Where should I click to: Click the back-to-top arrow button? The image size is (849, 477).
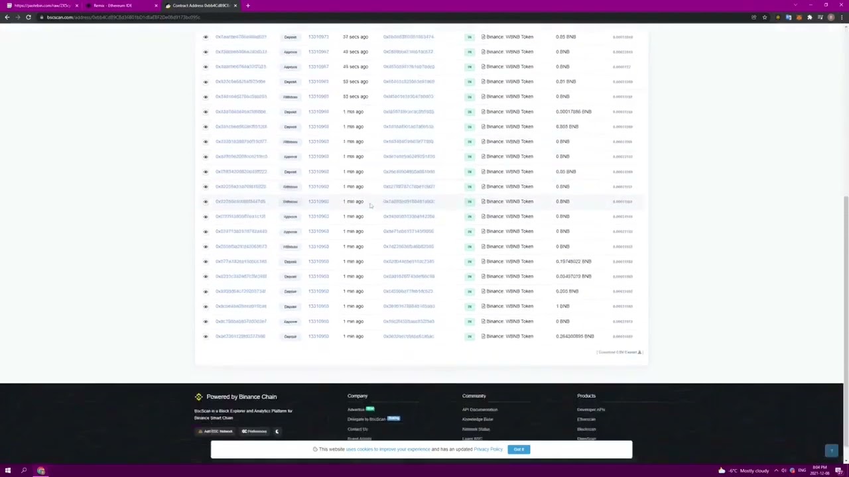pos(832,451)
